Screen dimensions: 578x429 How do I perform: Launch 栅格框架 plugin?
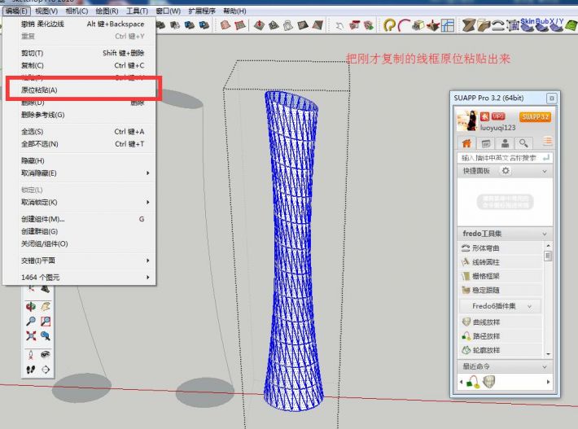pos(501,276)
